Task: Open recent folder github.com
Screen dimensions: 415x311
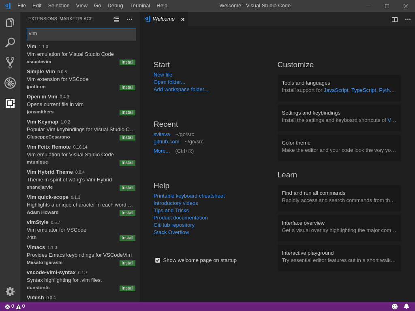Action: pos(166,142)
